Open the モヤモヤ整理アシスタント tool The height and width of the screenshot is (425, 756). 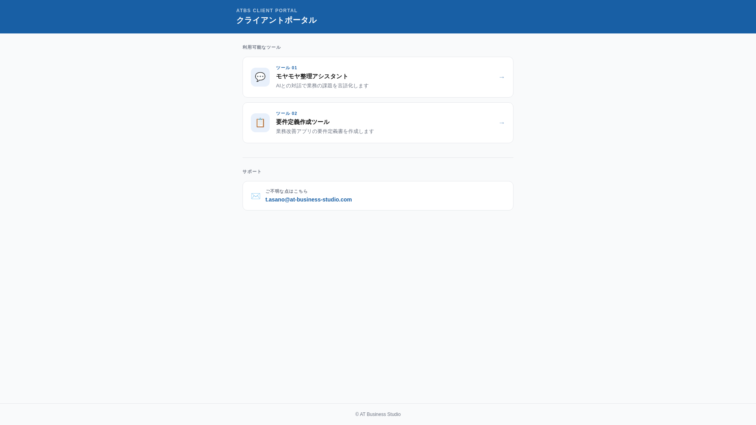coord(378,77)
